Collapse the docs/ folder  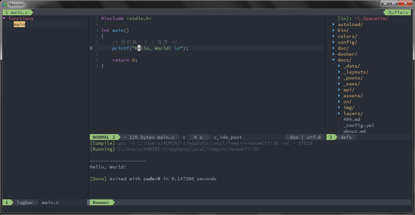tap(334, 60)
